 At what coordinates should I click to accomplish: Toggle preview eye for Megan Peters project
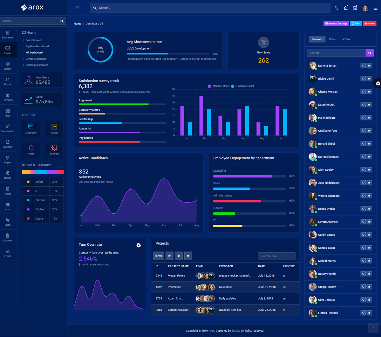point(284,276)
